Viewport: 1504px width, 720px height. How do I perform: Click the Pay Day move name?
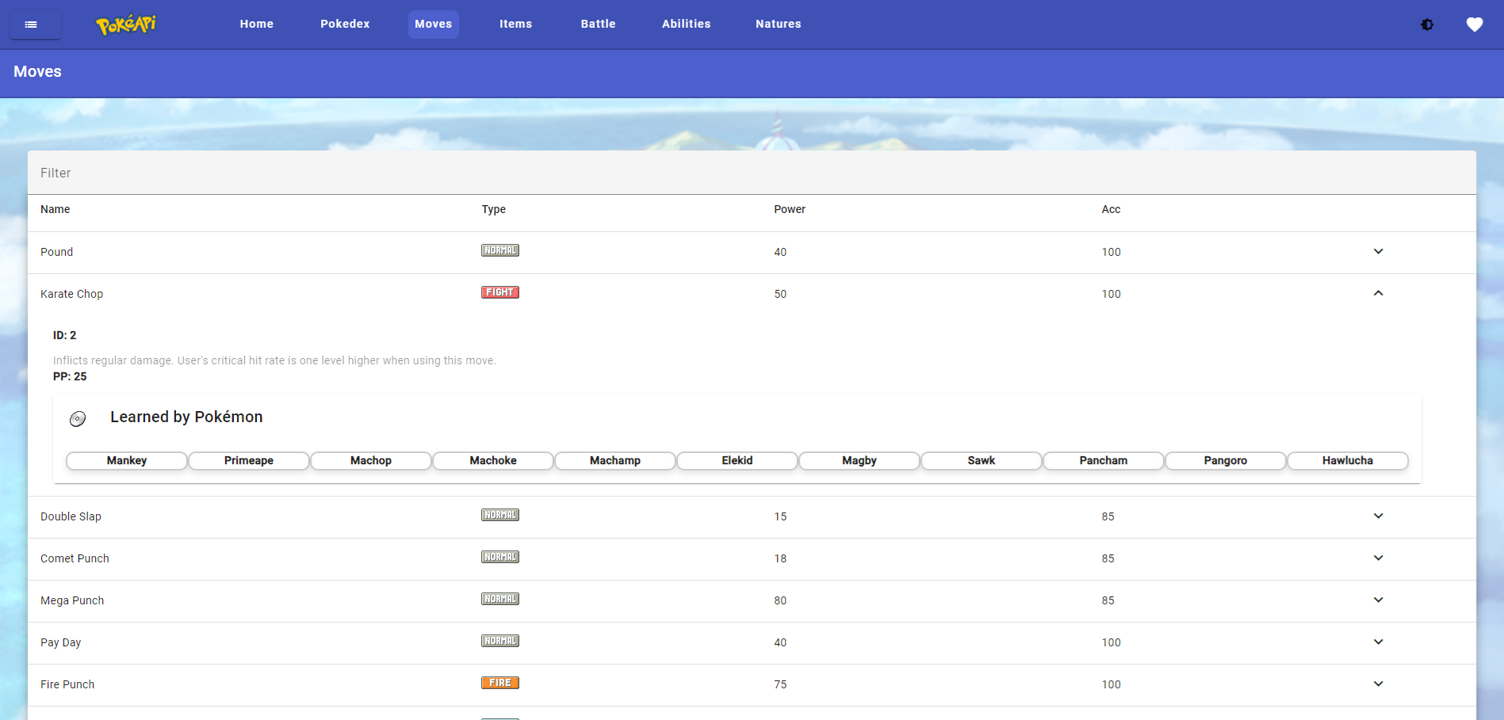pyautogui.click(x=61, y=642)
